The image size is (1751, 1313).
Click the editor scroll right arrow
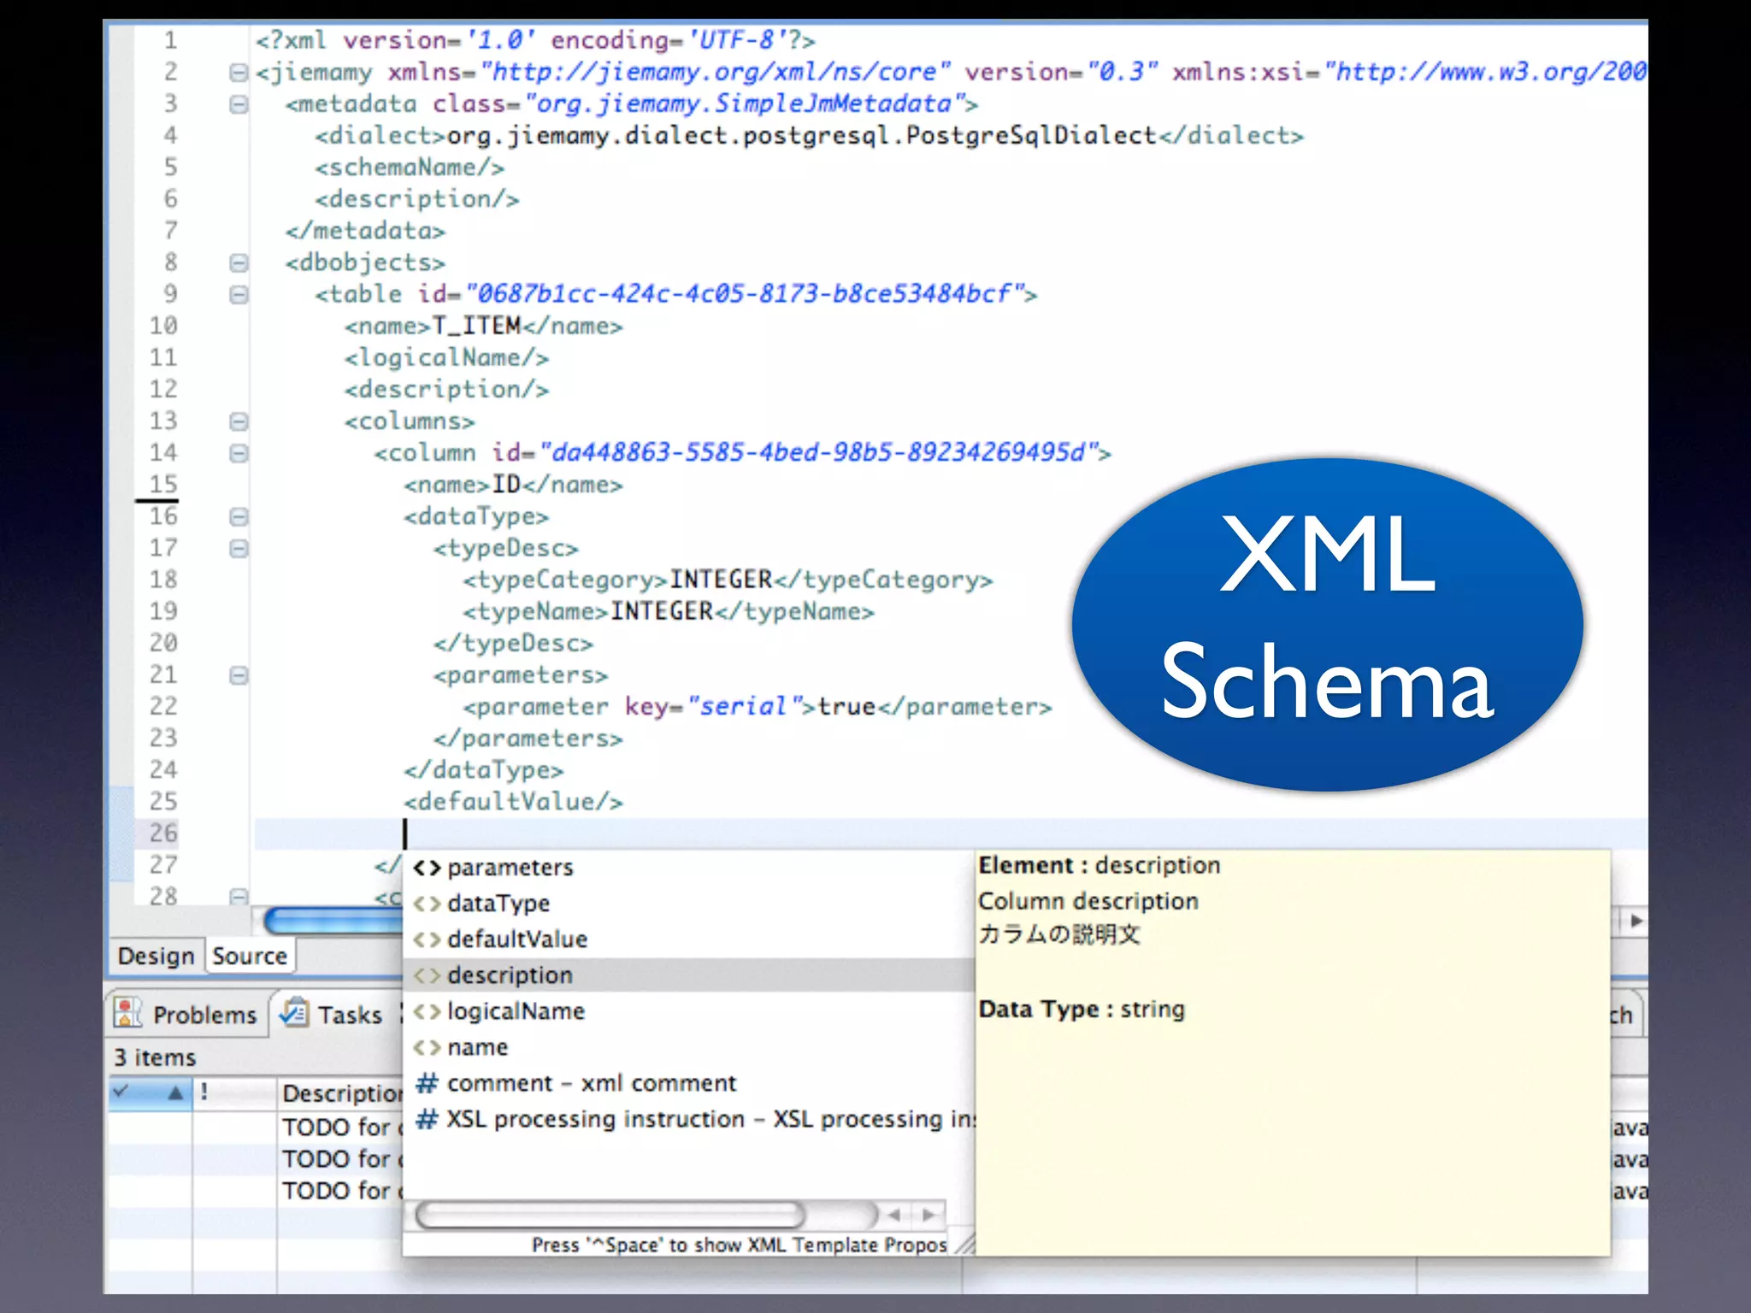[1636, 921]
